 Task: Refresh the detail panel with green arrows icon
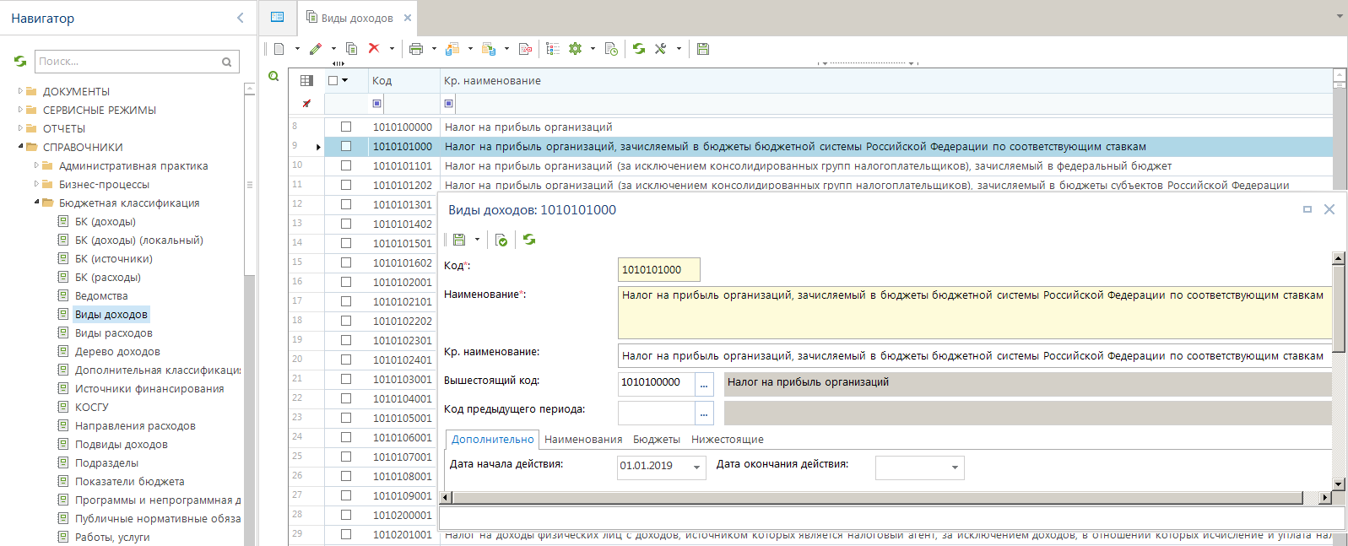(x=529, y=240)
